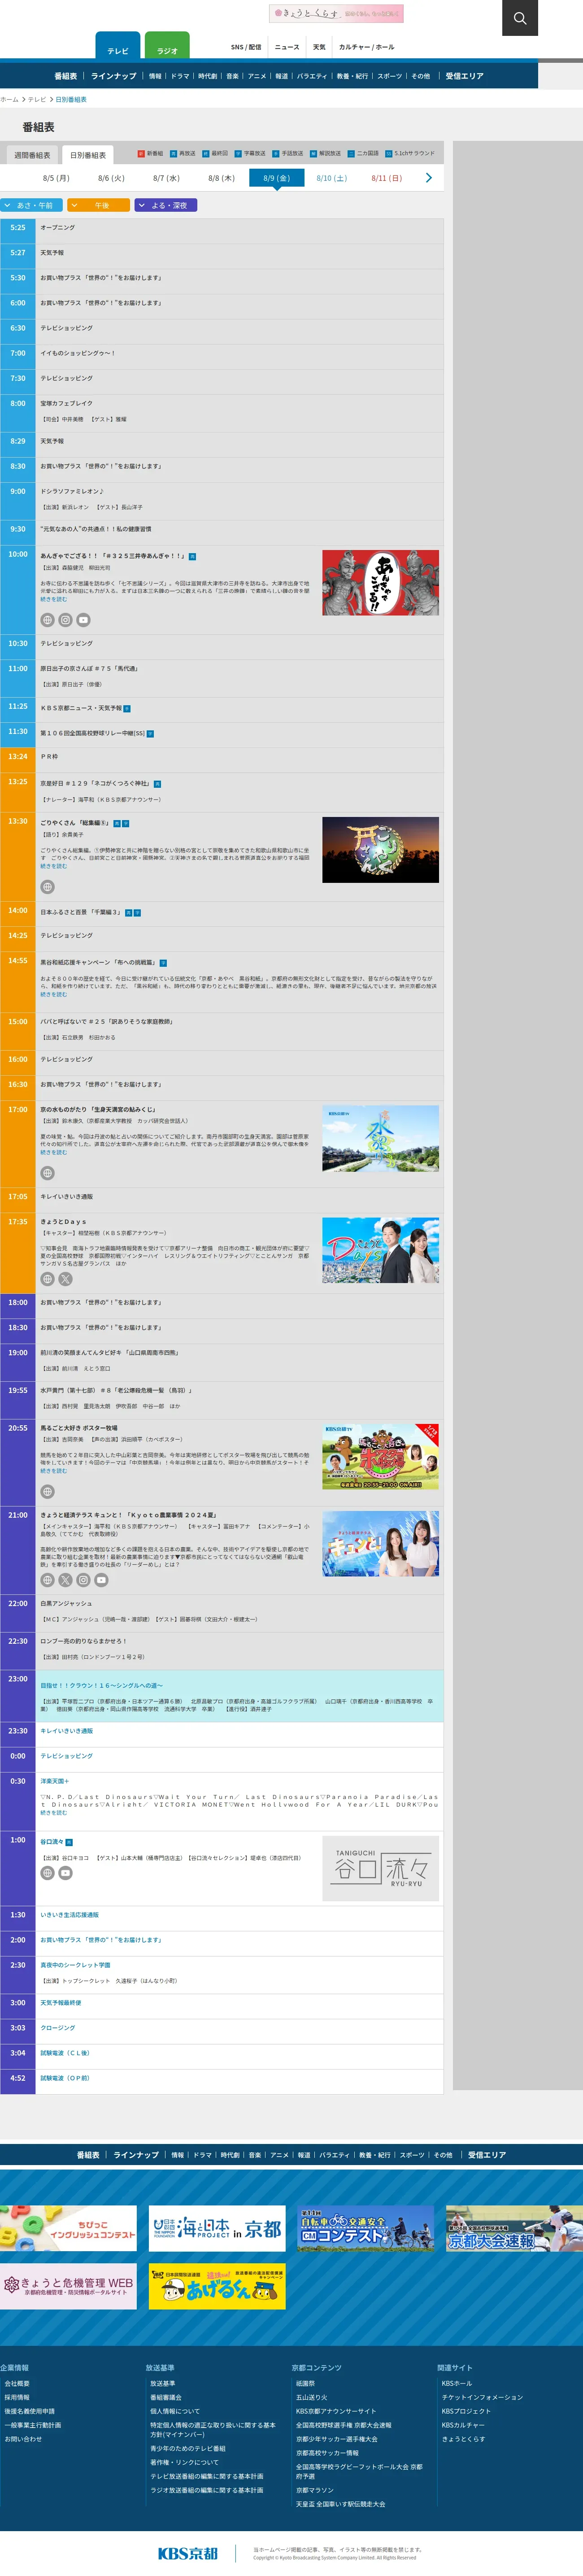Switch to the ラジオ tab
The width and height of the screenshot is (583, 2576).
click(x=167, y=46)
